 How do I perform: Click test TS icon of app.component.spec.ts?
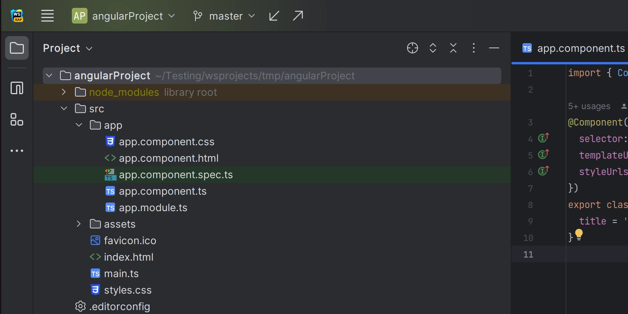point(110,175)
